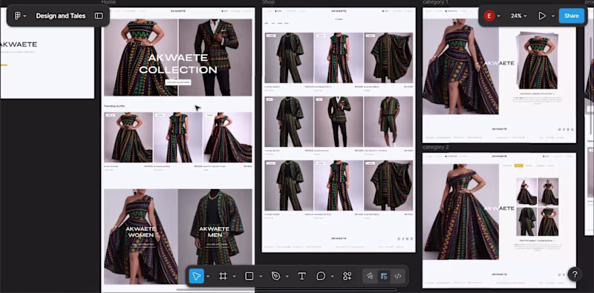Open the Pen tool dropdown arrow
The height and width of the screenshot is (293, 594).
pyautogui.click(x=287, y=277)
